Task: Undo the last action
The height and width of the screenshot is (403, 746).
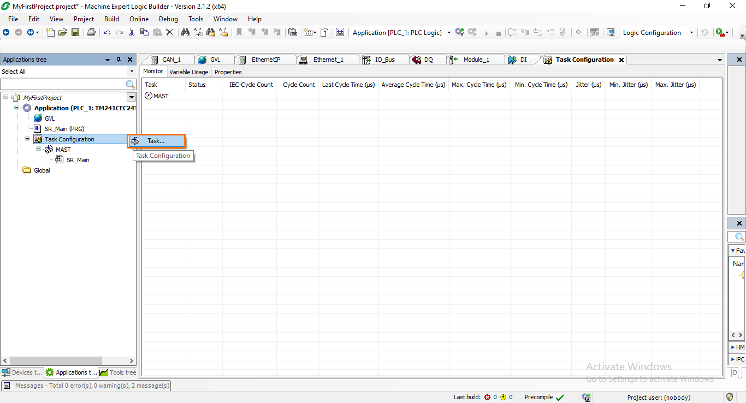Action: pos(107,32)
